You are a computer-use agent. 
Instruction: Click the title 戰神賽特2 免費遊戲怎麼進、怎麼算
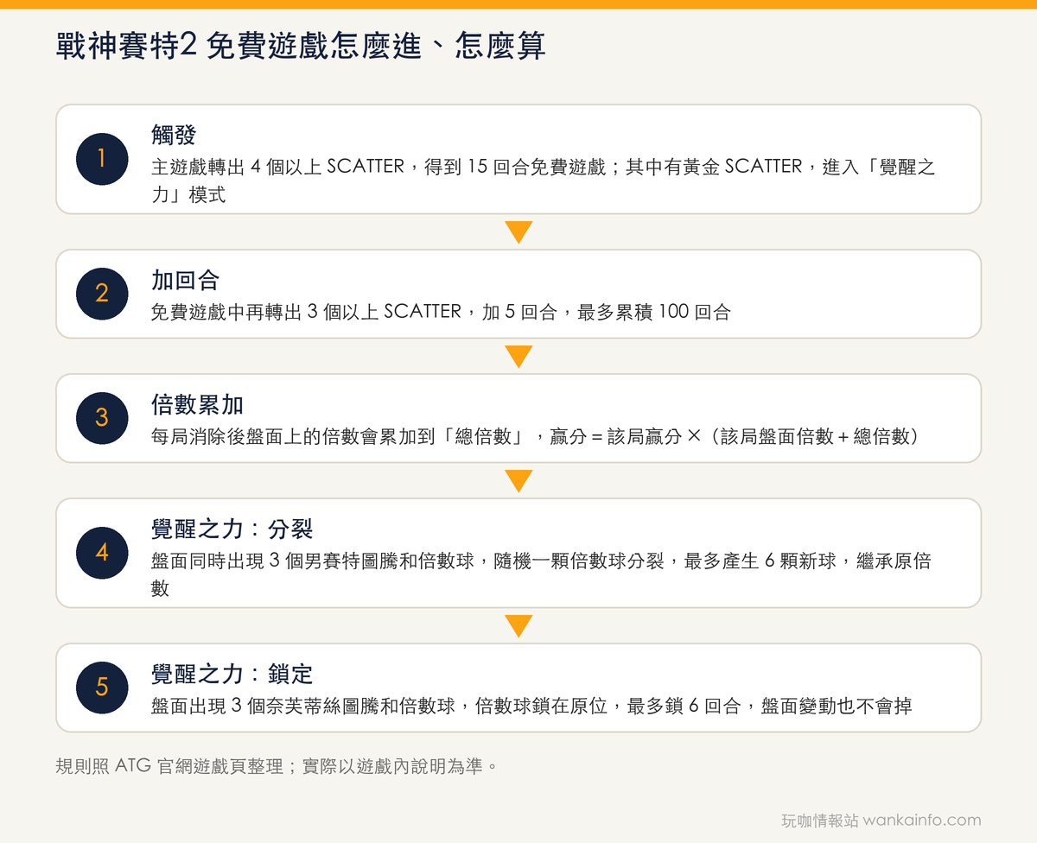coord(301,47)
